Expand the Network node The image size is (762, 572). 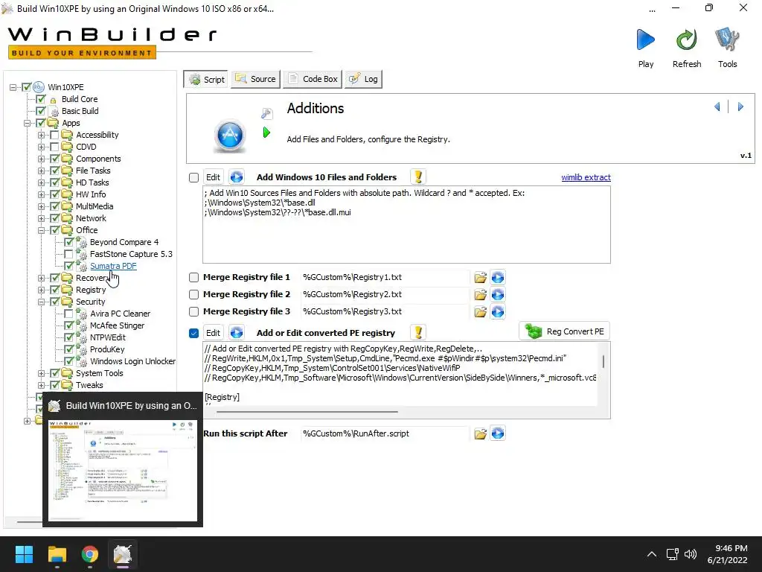[x=42, y=218]
